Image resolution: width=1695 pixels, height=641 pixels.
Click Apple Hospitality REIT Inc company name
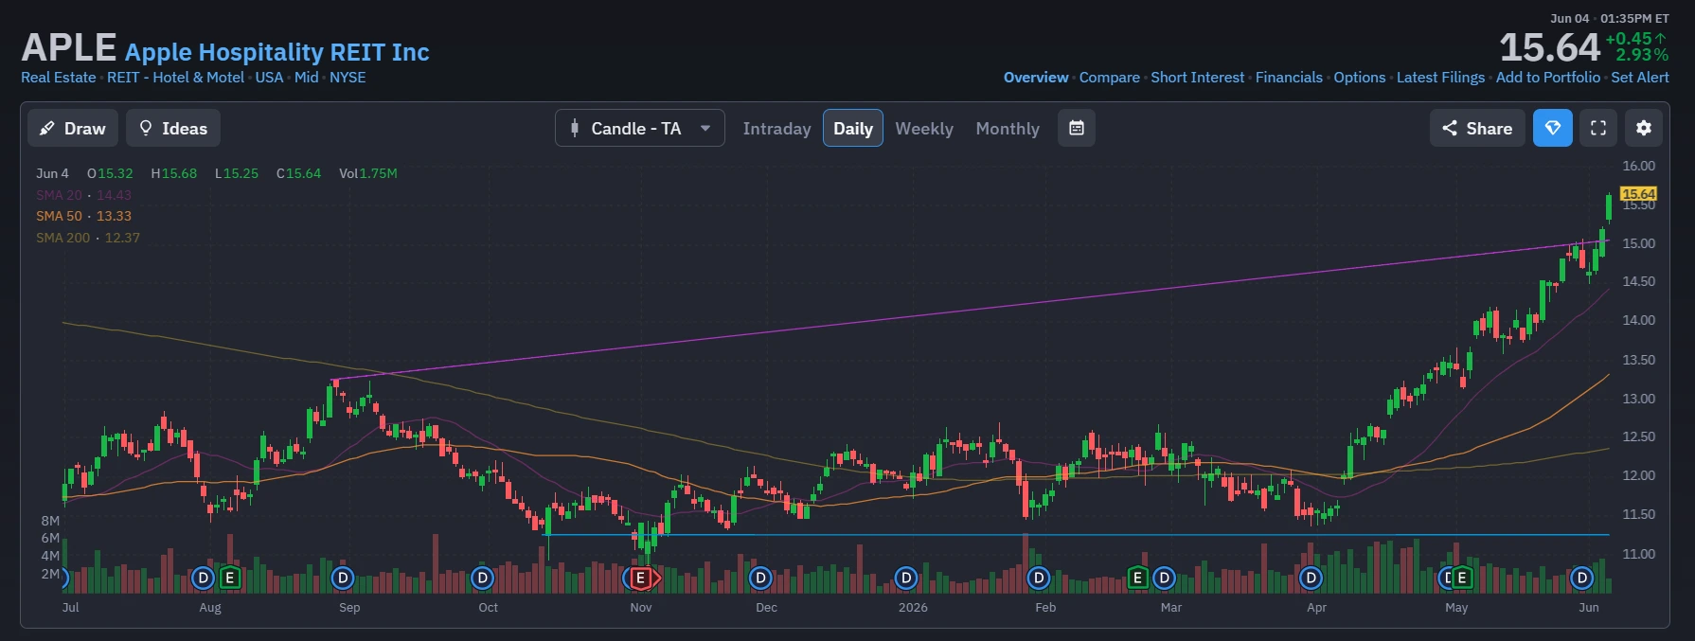point(277,52)
